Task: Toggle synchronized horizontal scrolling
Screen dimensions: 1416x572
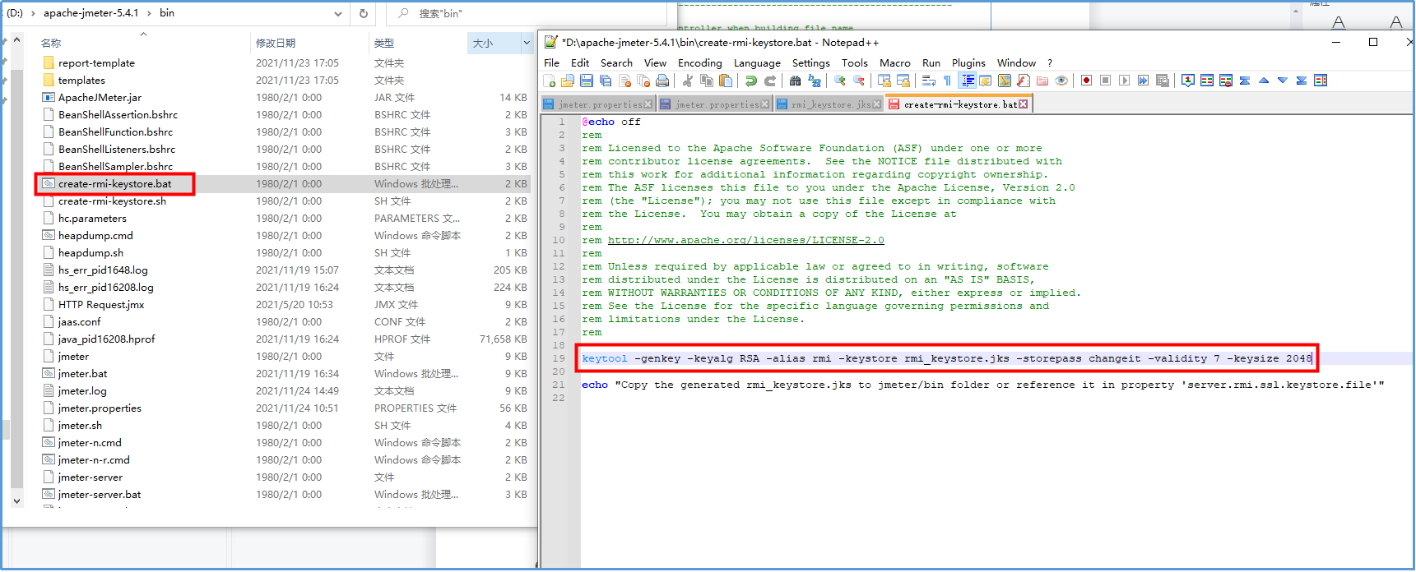Action: click(903, 81)
